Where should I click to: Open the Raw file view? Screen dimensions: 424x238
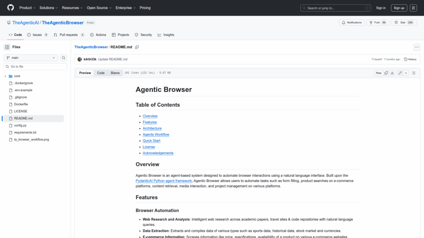coord(378,73)
